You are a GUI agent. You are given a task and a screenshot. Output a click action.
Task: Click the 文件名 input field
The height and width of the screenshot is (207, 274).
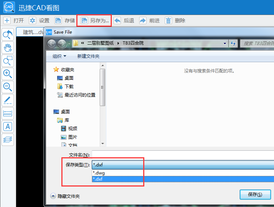point(183,155)
